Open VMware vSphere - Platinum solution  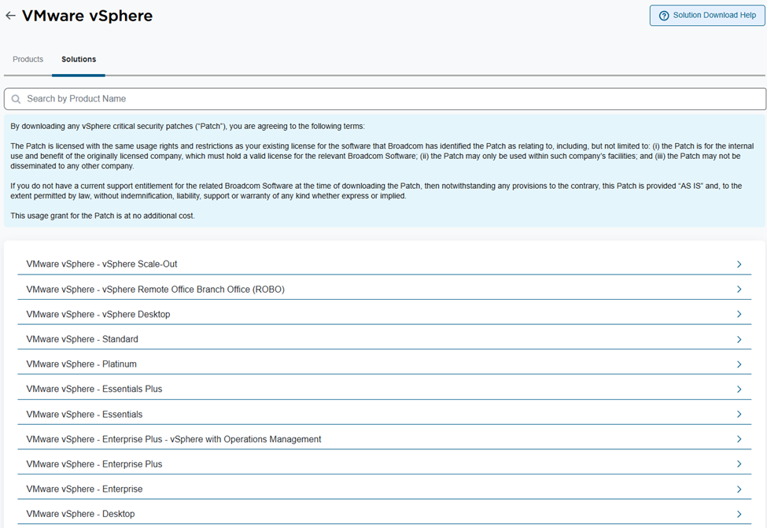pyautogui.click(x=82, y=364)
